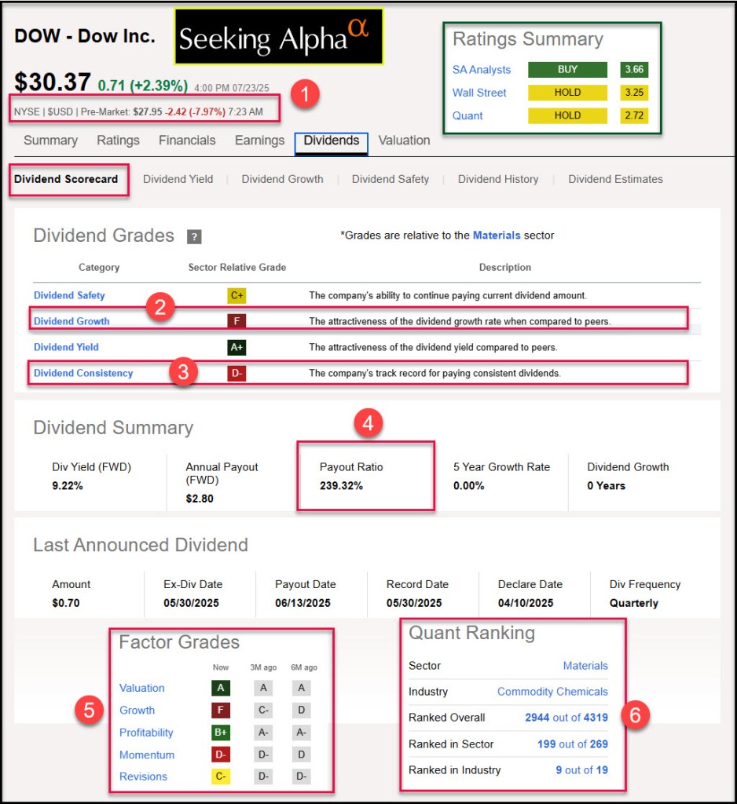The width and height of the screenshot is (737, 804).
Task: Click the C+ Dividend Safety grade badge
Action: tap(236, 296)
